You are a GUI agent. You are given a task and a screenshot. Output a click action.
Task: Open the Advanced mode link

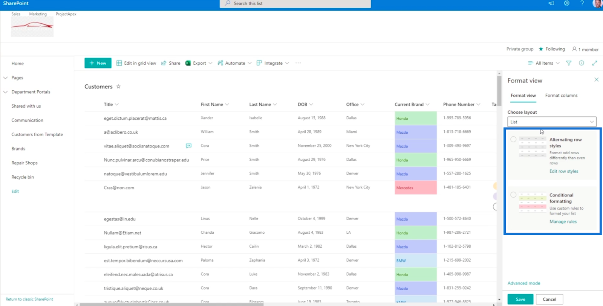pos(524,283)
